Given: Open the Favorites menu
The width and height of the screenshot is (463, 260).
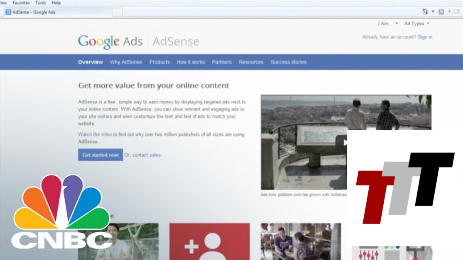Looking at the screenshot, I should point(21,2).
